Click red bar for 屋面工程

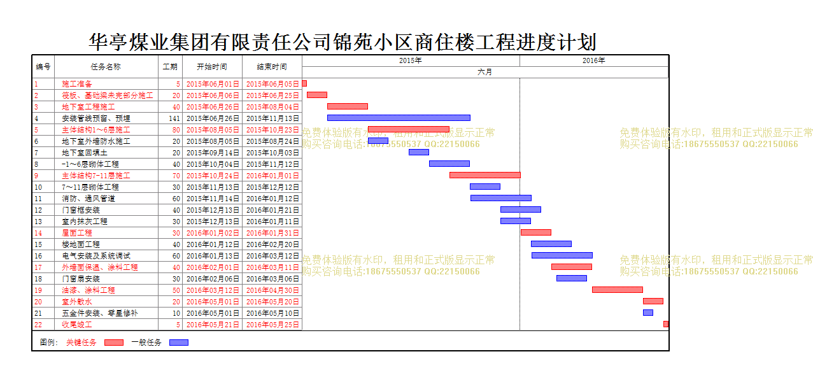[x=536, y=232]
